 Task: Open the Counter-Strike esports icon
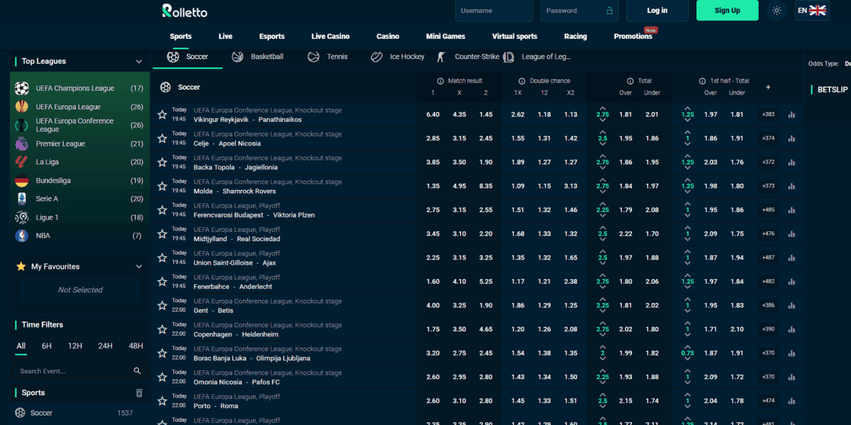440,56
